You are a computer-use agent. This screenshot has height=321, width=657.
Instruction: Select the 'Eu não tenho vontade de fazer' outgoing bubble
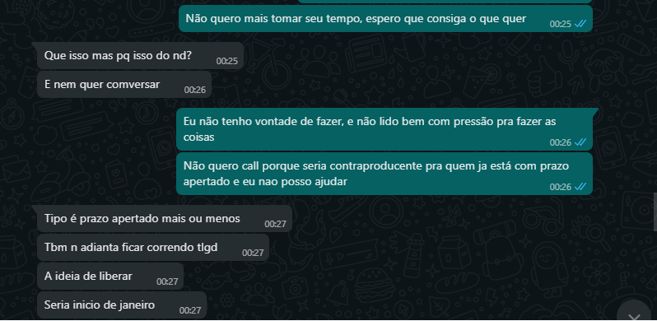click(x=384, y=129)
